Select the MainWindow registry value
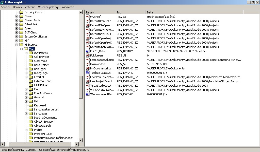This screenshot has height=152, width=260. coord(98,64)
